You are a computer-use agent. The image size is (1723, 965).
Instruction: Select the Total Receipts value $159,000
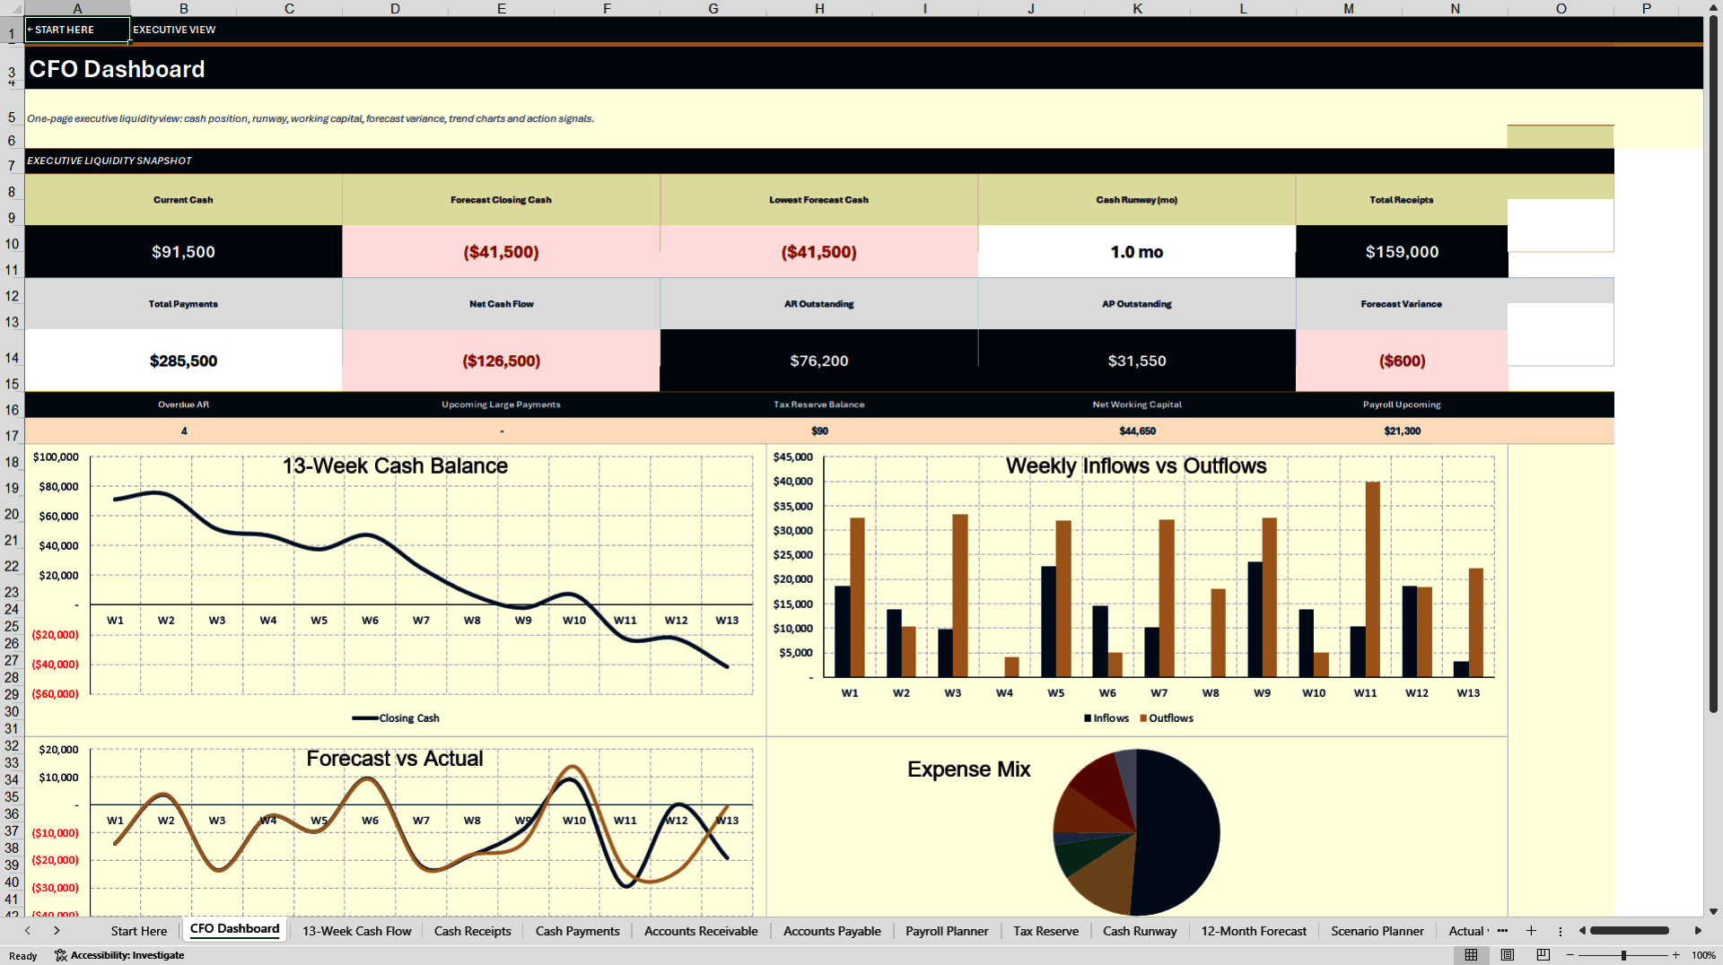coord(1402,252)
